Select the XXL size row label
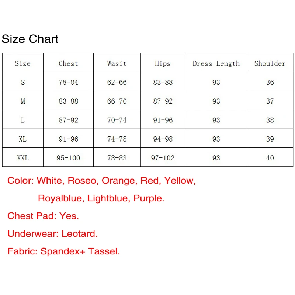This screenshot has width=295, height=295. click(x=23, y=158)
